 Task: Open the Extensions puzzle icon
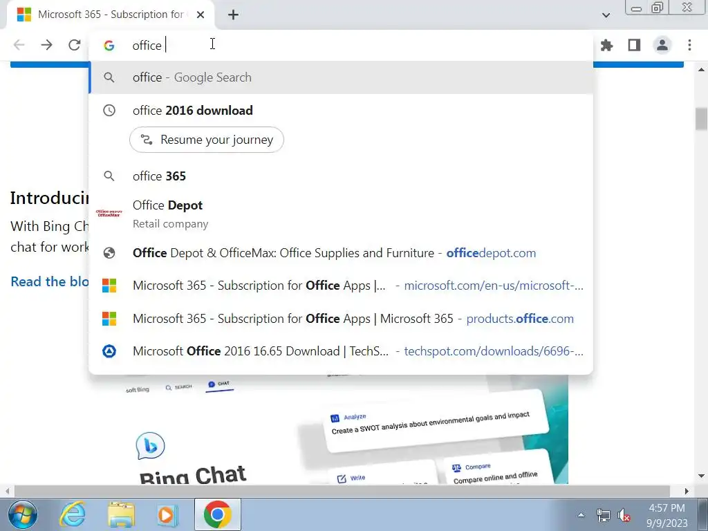pyautogui.click(x=606, y=45)
